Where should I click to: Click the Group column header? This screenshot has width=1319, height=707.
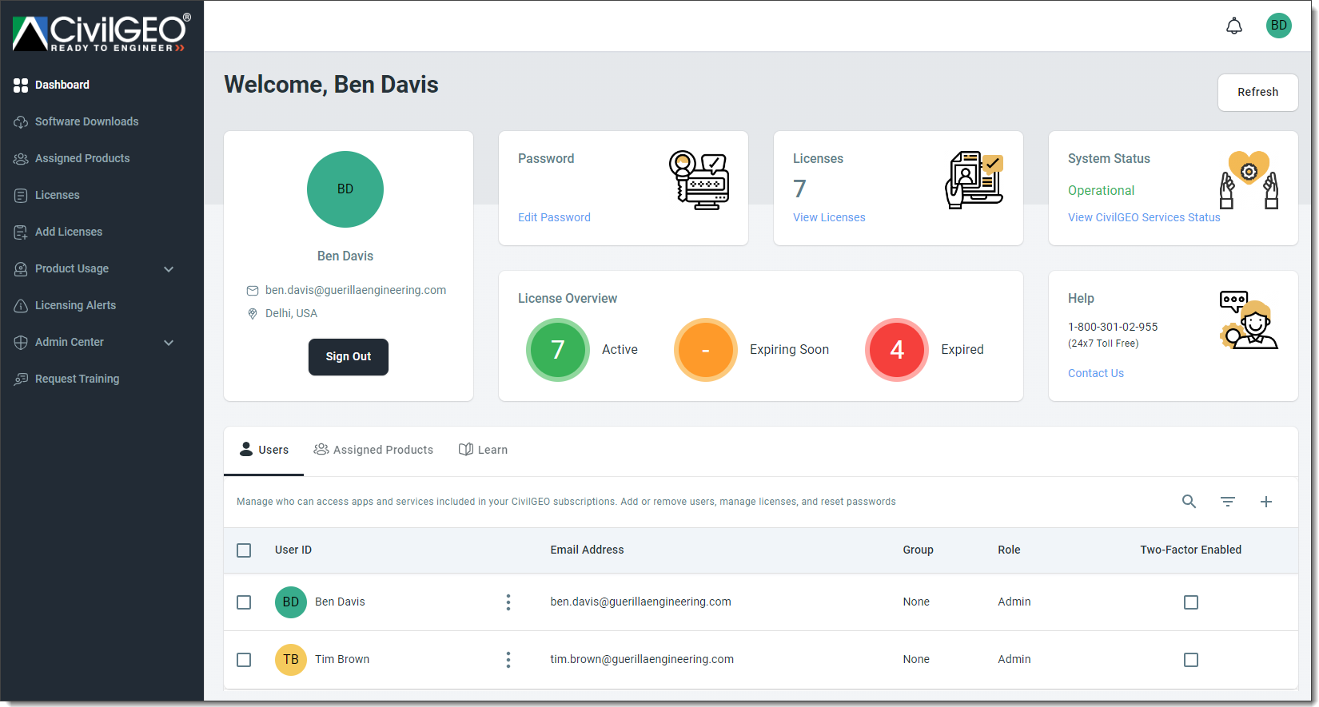coord(918,550)
